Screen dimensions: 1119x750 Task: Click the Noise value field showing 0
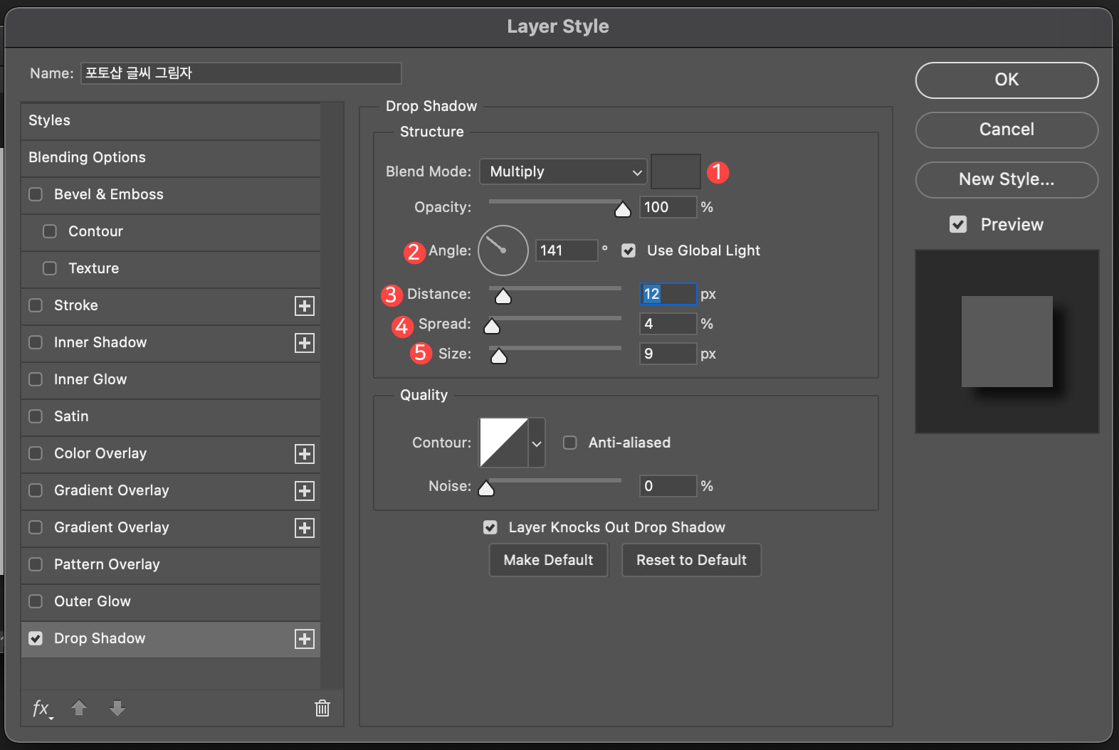click(668, 486)
